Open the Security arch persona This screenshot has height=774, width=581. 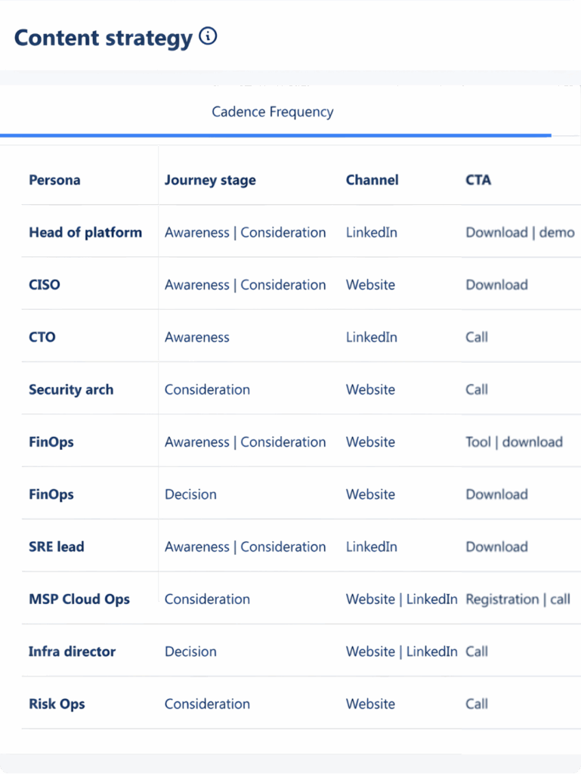[x=71, y=390]
